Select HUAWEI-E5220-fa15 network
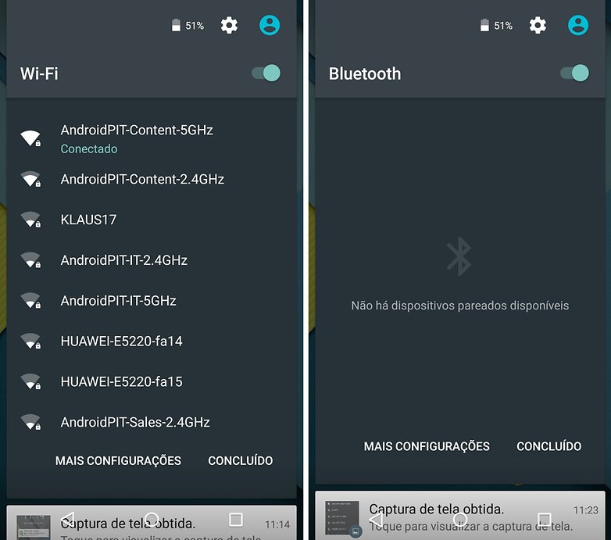The image size is (611, 540). click(x=152, y=381)
